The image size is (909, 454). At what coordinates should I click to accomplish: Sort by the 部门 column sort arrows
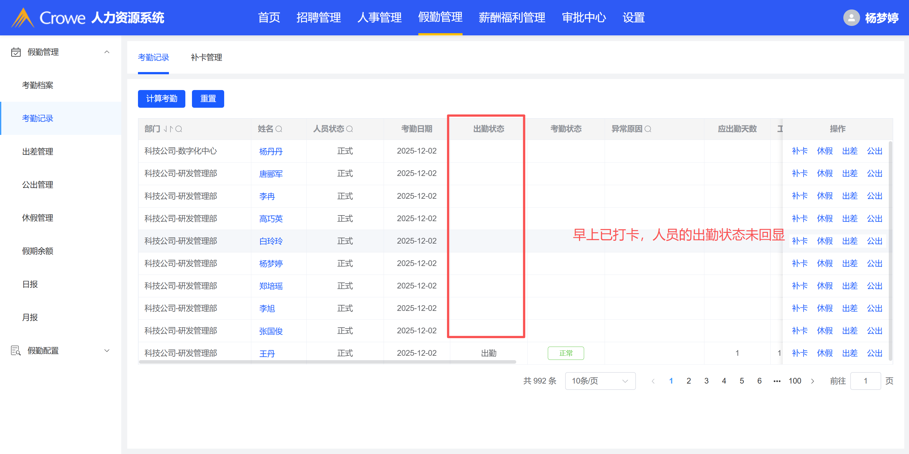click(168, 129)
